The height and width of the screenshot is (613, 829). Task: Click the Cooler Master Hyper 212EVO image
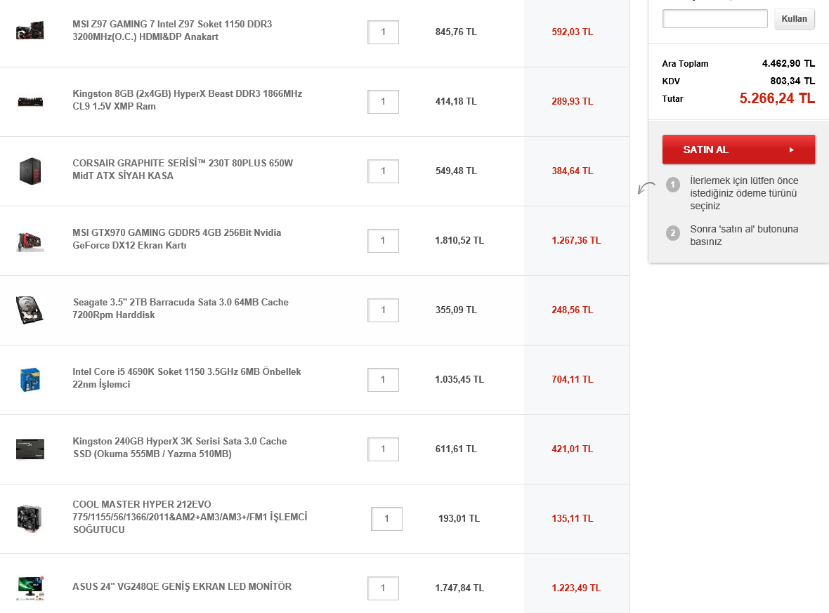click(30, 518)
